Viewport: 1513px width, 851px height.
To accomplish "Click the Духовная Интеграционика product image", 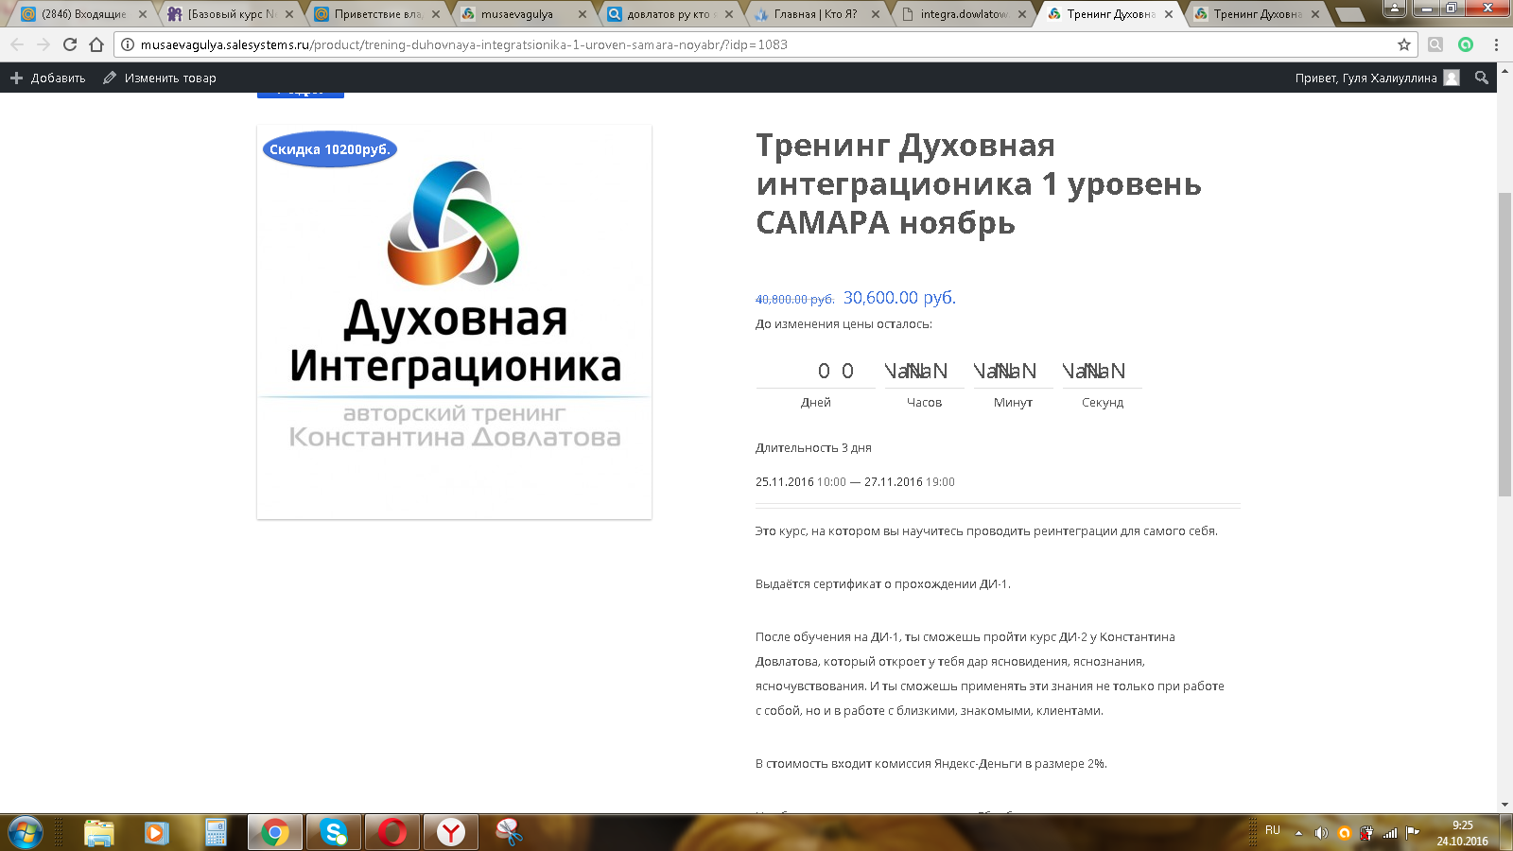I will pos(454,321).
